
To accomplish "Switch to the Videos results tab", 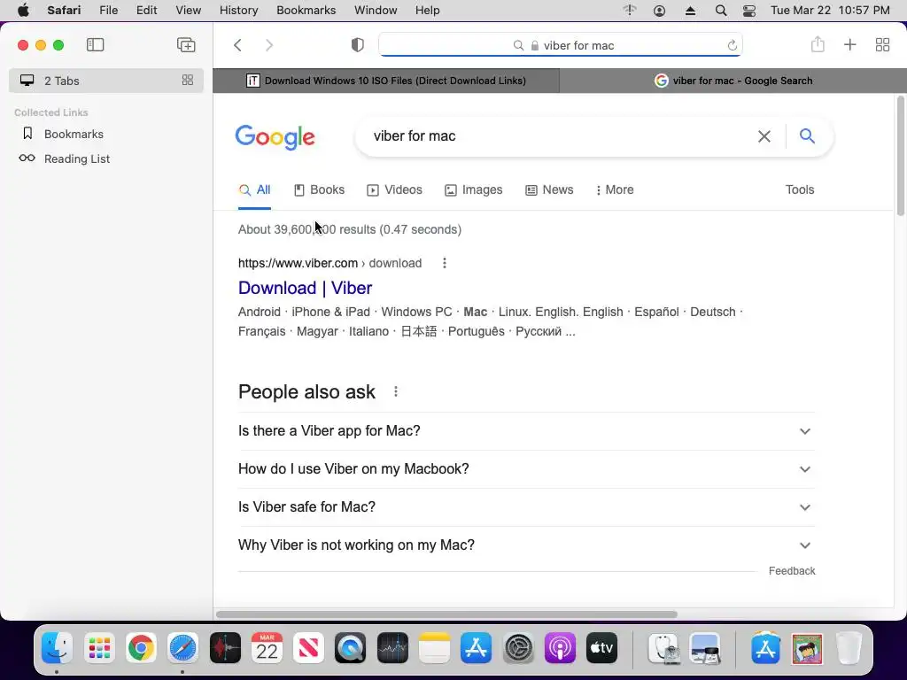I will [394, 189].
